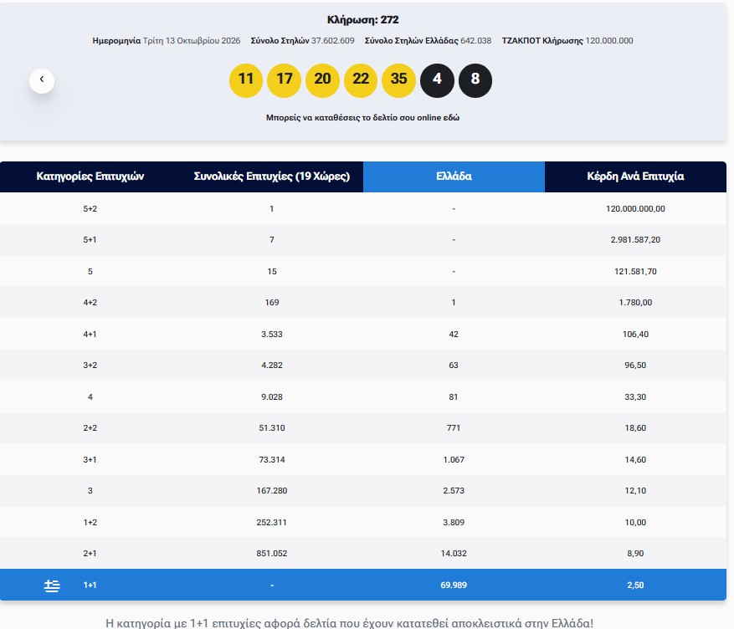Click total winners value 73.314

[x=272, y=459]
